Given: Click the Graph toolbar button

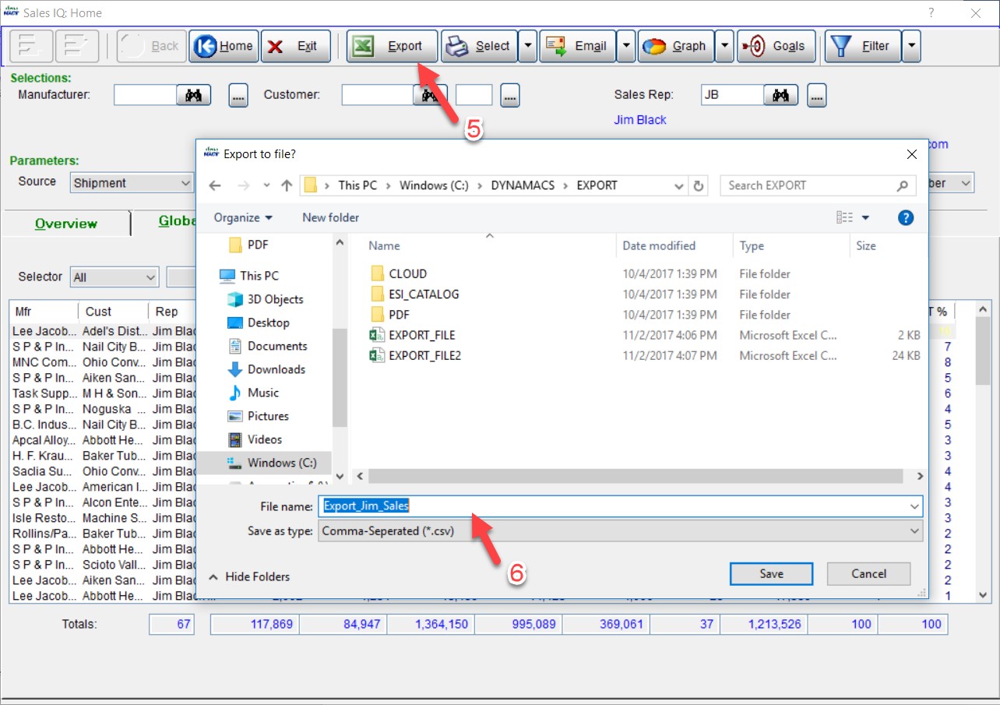Looking at the screenshot, I should click(676, 46).
